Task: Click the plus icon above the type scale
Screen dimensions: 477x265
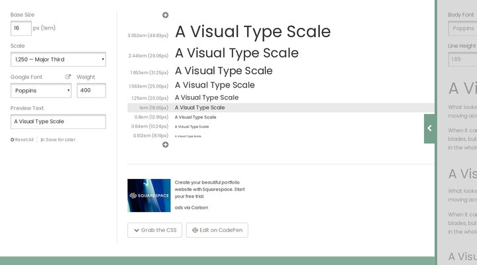Action: point(166,15)
